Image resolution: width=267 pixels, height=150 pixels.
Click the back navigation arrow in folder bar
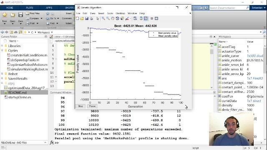(3, 32)
